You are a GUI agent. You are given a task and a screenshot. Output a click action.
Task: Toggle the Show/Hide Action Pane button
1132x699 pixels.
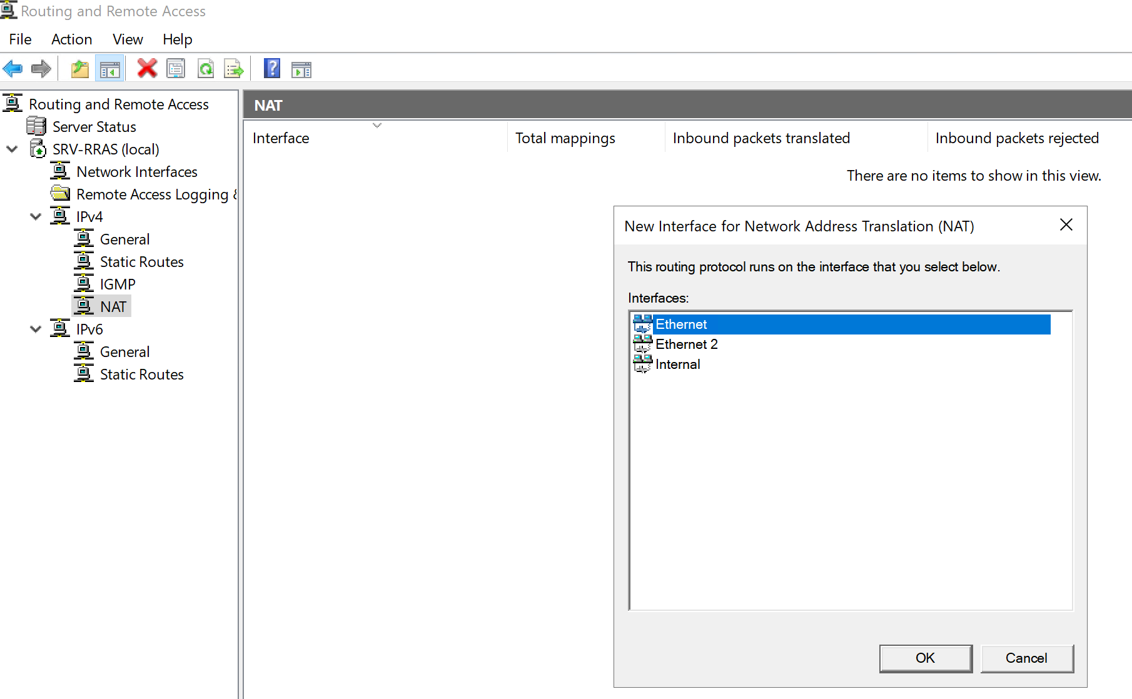point(301,69)
